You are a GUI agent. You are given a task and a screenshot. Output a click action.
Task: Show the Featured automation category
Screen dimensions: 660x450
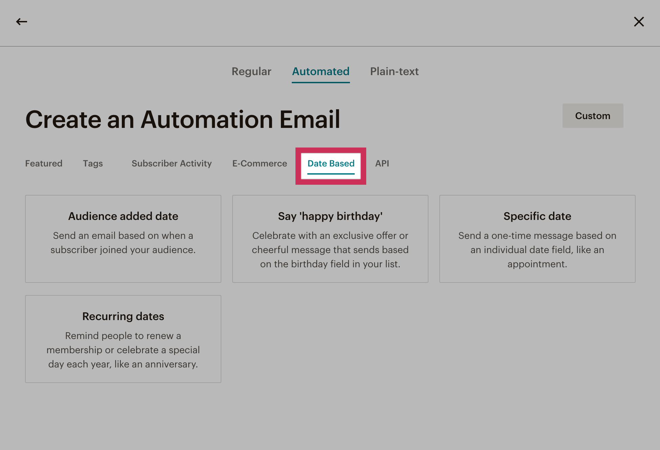[44, 163]
